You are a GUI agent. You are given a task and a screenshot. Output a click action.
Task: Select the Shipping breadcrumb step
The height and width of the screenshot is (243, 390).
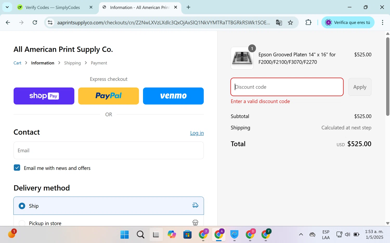73,63
